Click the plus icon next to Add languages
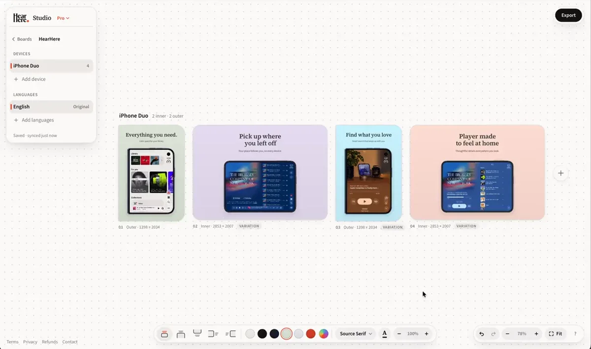This screenshot has width=591, height=349. click(x=16, y=120)
